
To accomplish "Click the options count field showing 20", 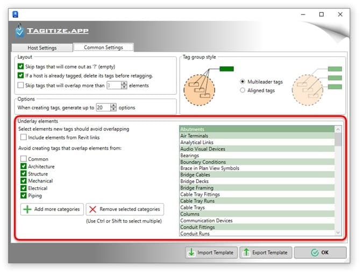I will point(103,107).
